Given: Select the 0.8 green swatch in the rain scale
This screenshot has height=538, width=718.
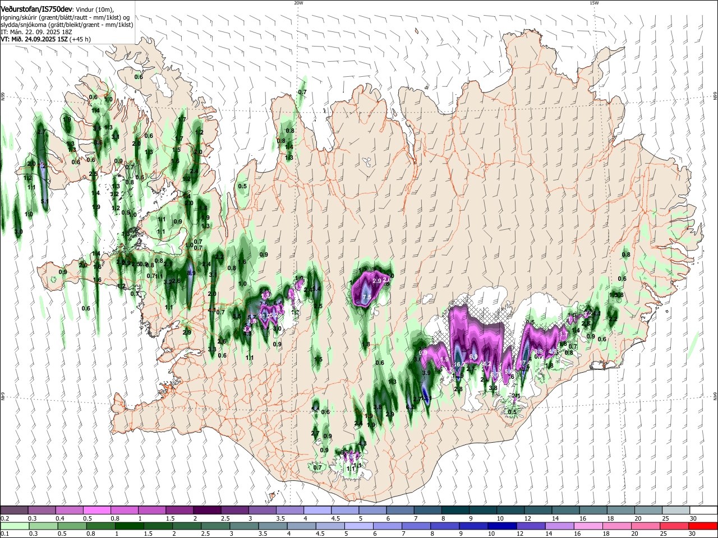Looking at the screenshot, I should pos(100,526).
